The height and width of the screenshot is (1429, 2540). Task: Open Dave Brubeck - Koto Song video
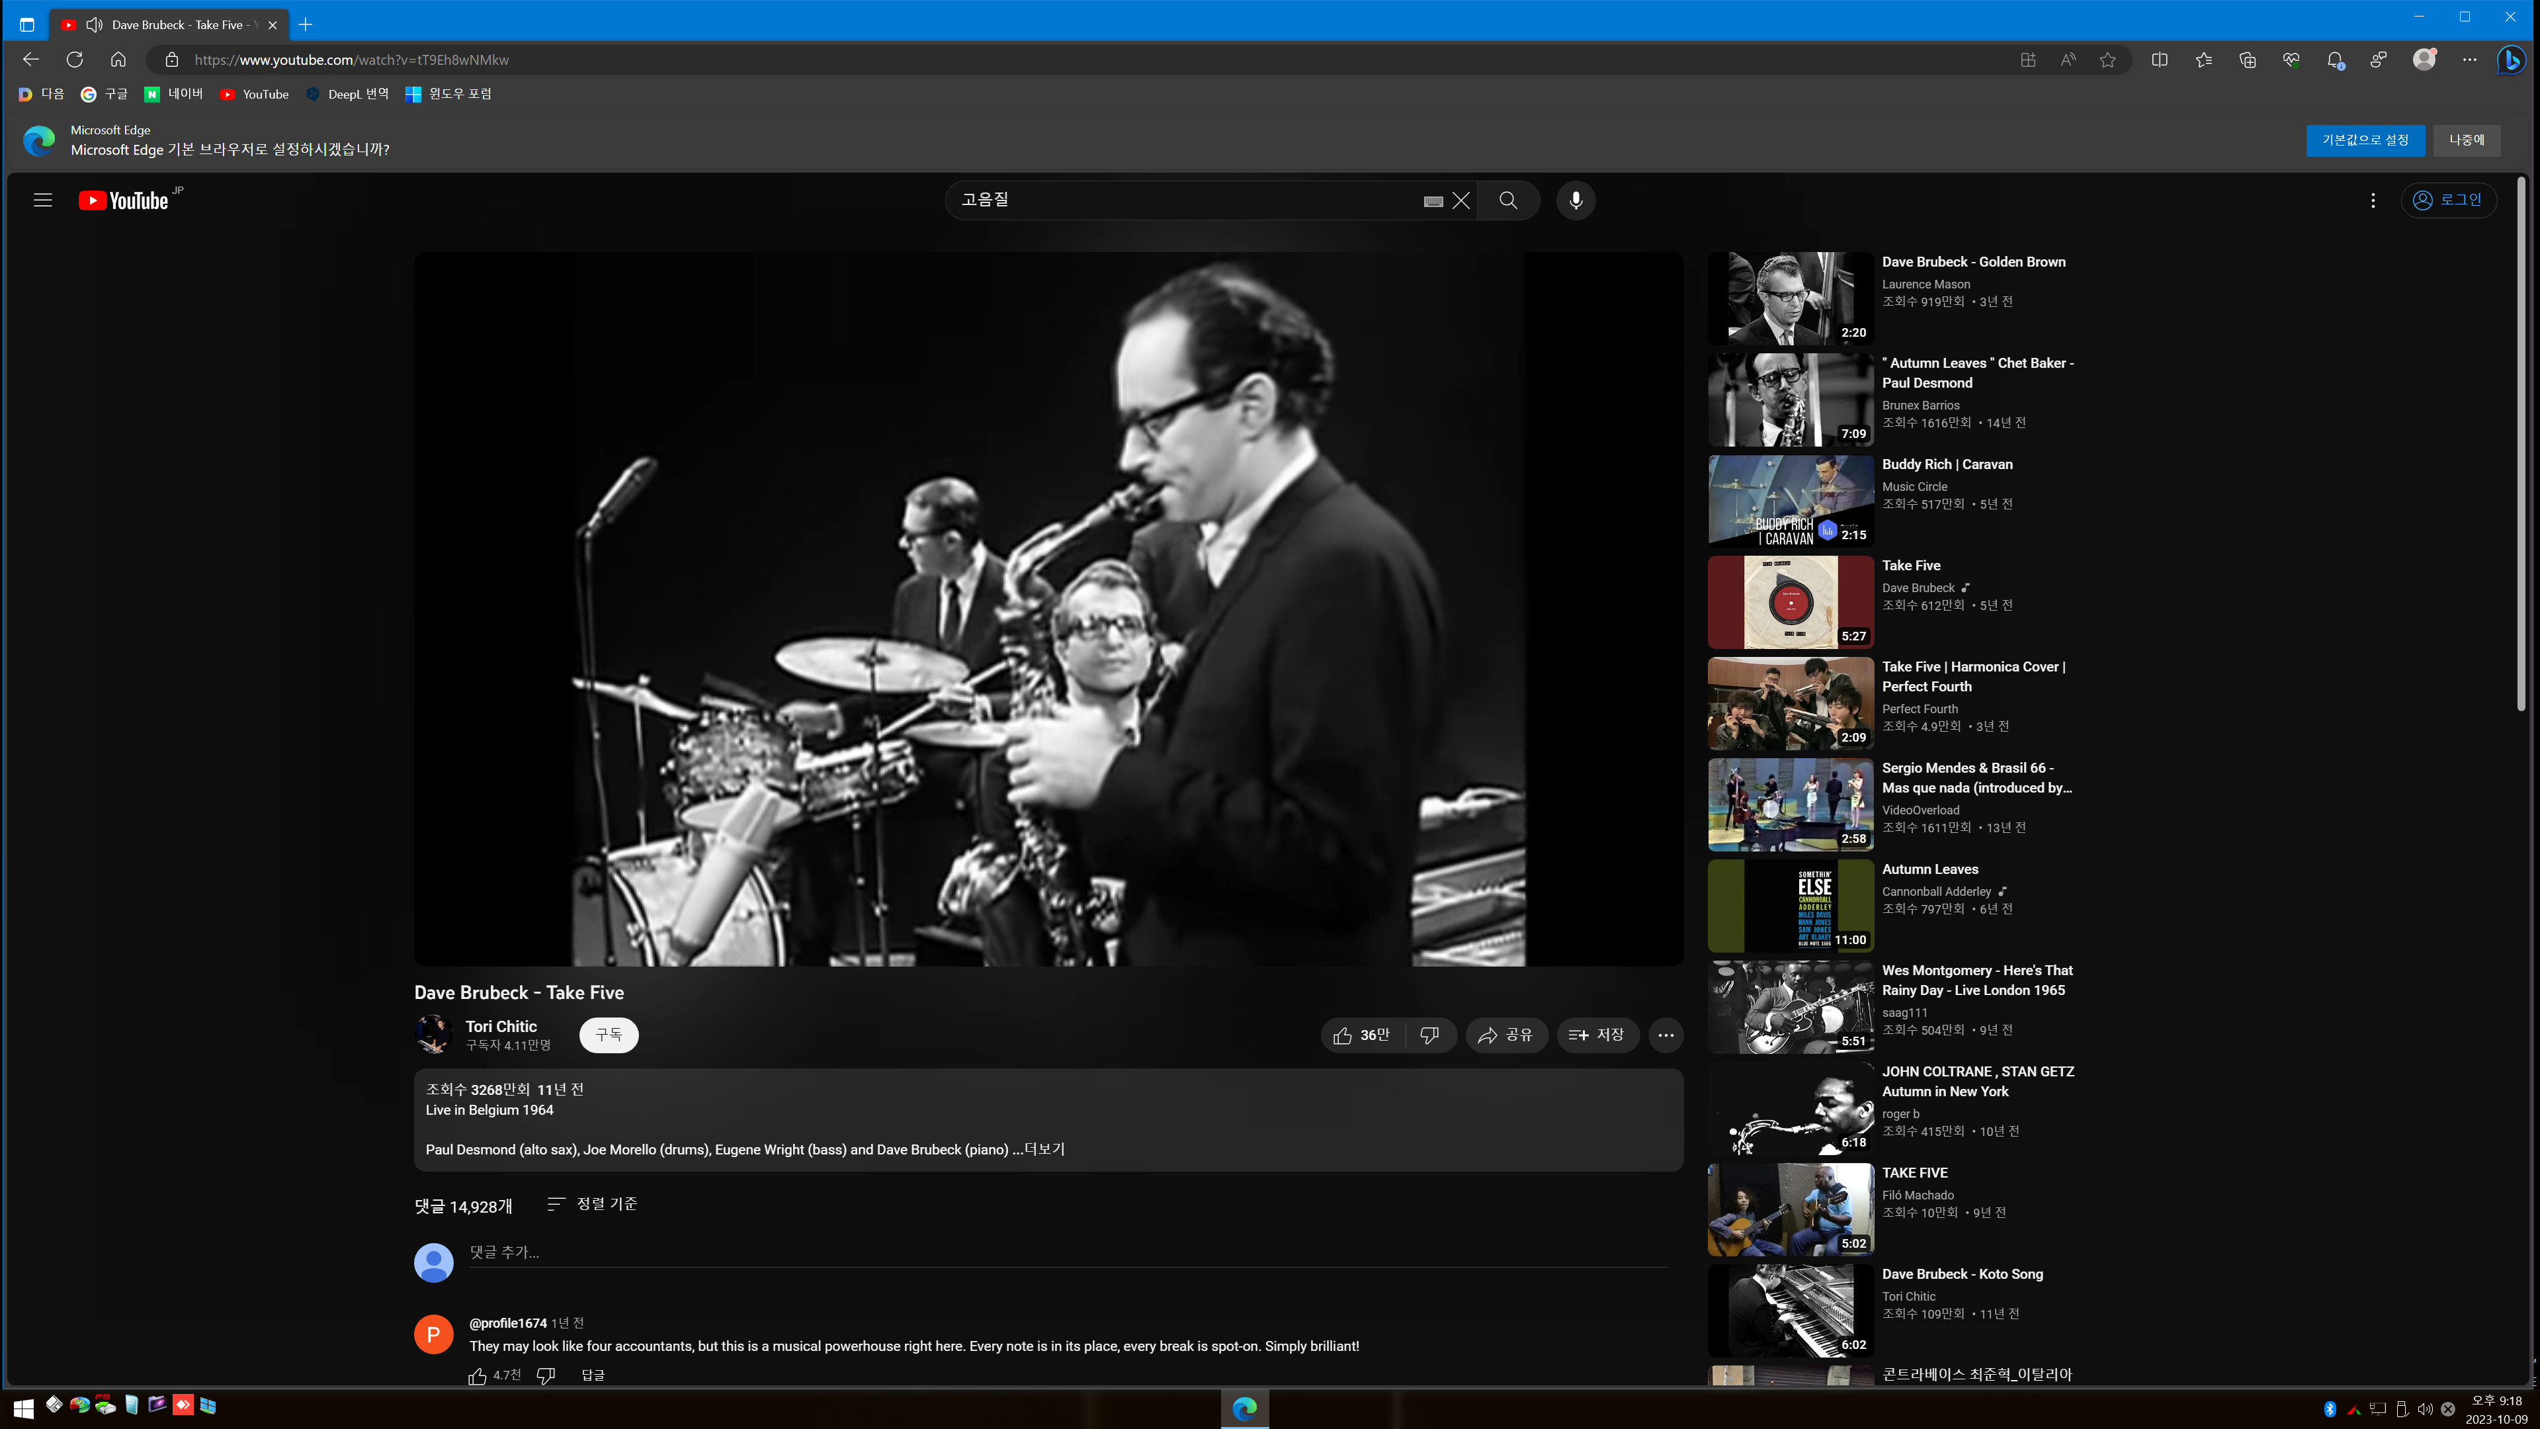click(1791, 1311)
